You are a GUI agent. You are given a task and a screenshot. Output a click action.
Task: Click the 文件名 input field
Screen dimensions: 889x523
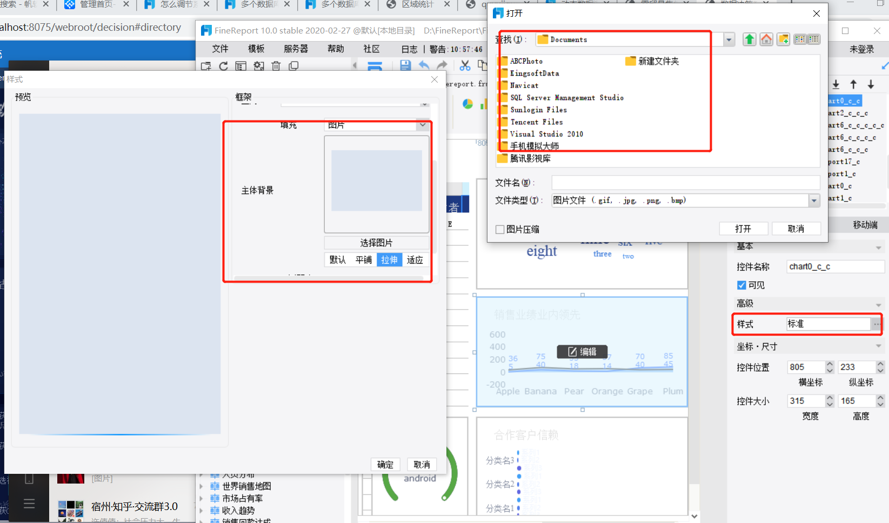point(685,183)
